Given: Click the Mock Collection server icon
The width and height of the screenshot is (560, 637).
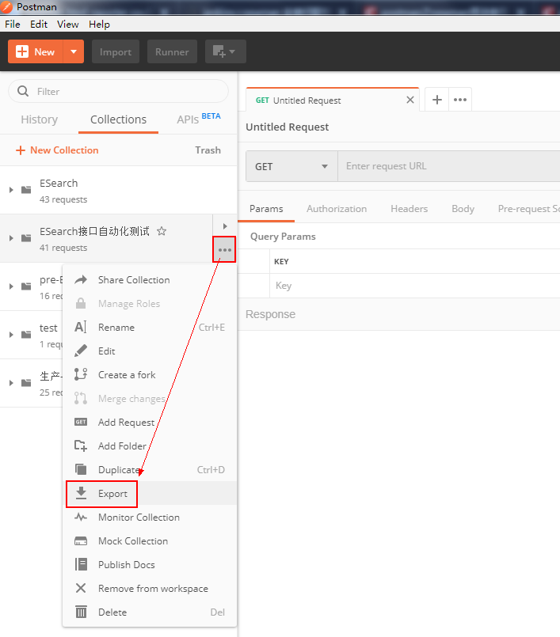Looking at the screenshot, I should 81,541.
